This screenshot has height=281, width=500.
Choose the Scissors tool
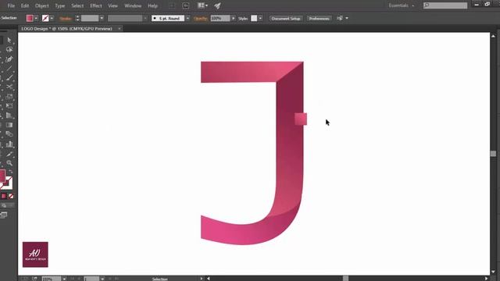click(x=9, y=87)
